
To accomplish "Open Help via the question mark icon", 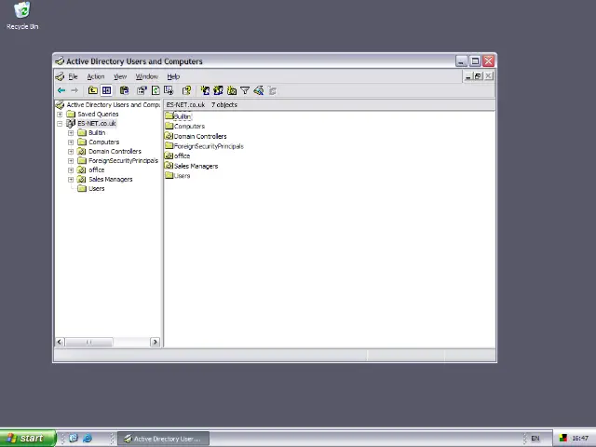I will tap(186, 90).
